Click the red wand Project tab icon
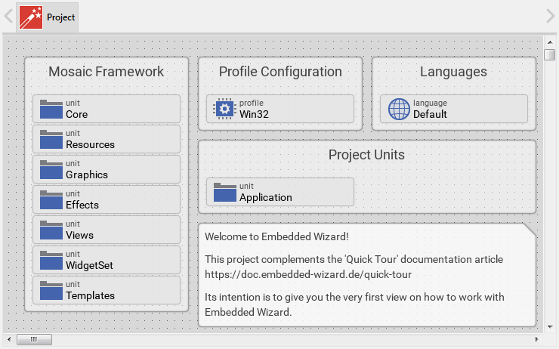This screenshot has width=559, height=349. (x=31, y=17)
